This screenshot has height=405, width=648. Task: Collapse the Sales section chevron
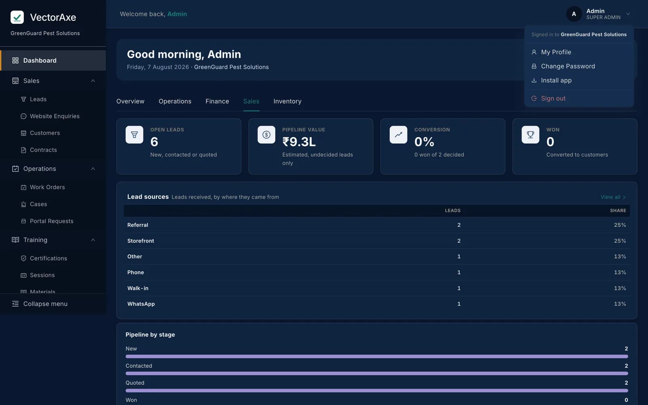[93, 81]
